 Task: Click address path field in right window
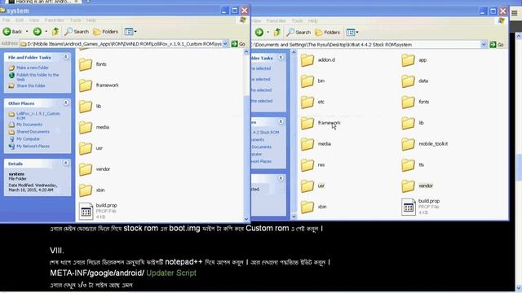[368, 45]
